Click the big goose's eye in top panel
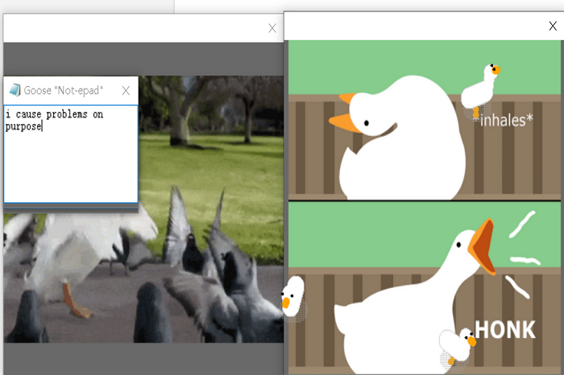This screenshot has width=564, height=375. click(367, 123)
